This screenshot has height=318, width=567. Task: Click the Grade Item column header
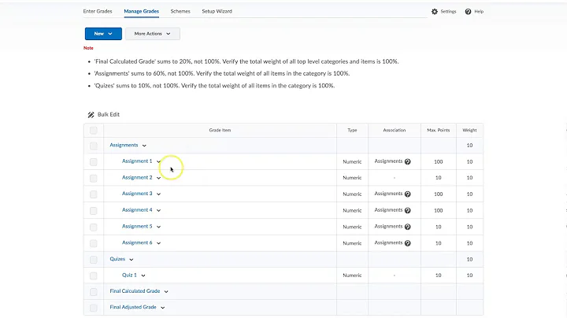pyautogui.click(x=220, y=130)
